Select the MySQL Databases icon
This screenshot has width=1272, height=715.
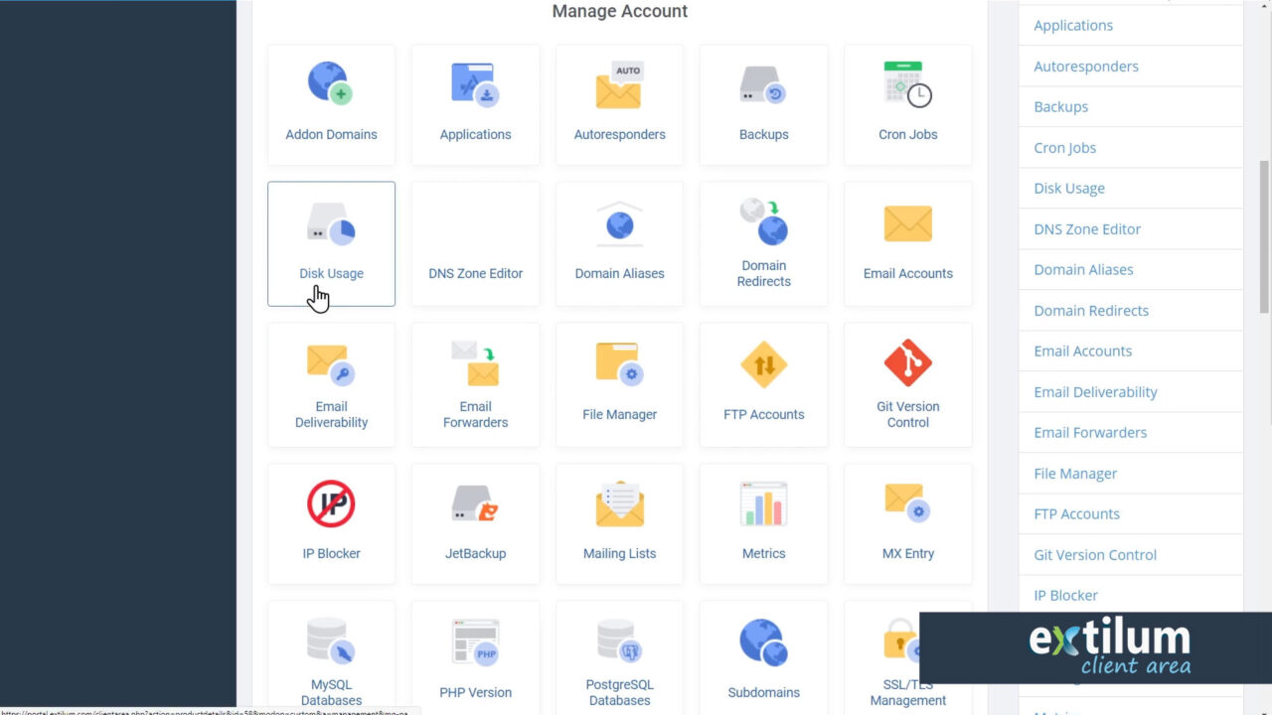[x=331, y=655]
